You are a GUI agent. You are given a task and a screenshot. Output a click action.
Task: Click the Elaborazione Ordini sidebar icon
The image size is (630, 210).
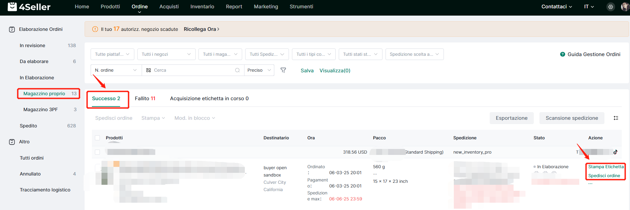click(x=12, y=29)
